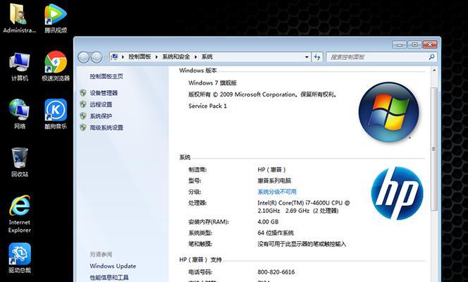This screenshot has height=282, width=468.
Task: Click the search magnifier icon
Action: 431,56
